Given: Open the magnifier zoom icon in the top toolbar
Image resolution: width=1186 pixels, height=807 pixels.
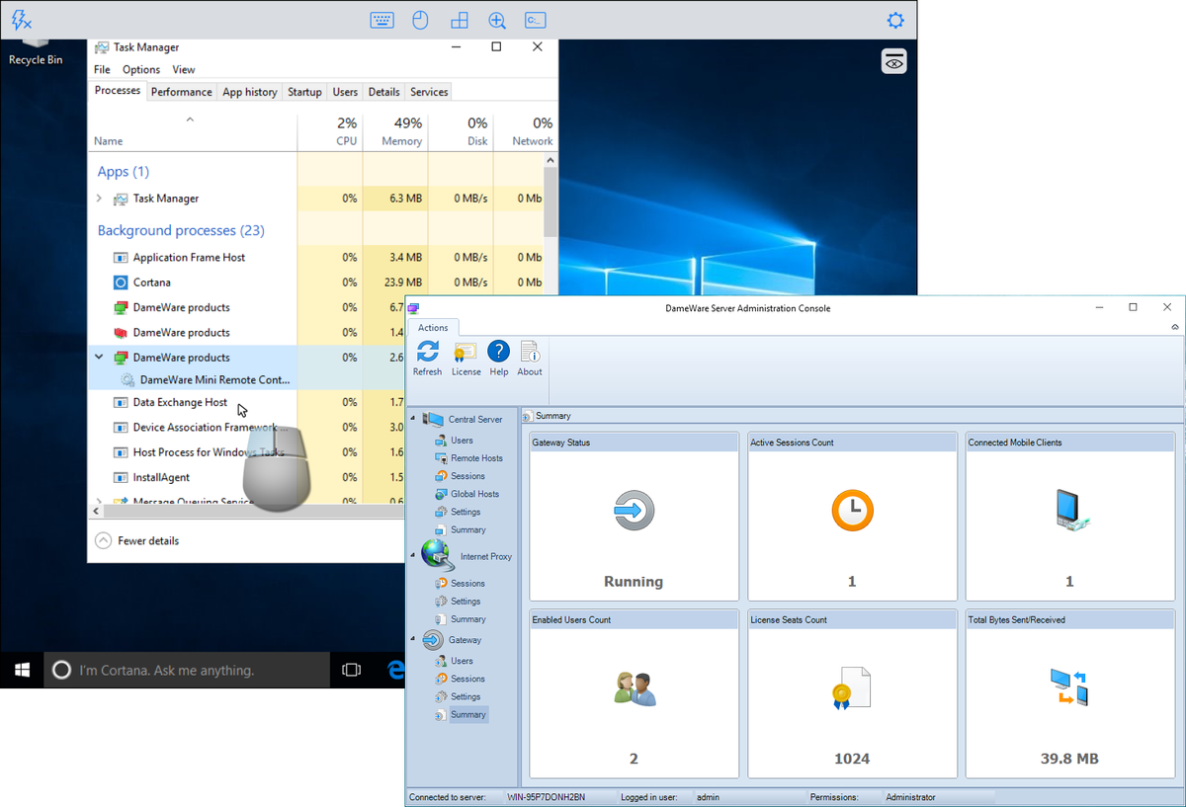Looking at the screenshot, I should (496, 20).
